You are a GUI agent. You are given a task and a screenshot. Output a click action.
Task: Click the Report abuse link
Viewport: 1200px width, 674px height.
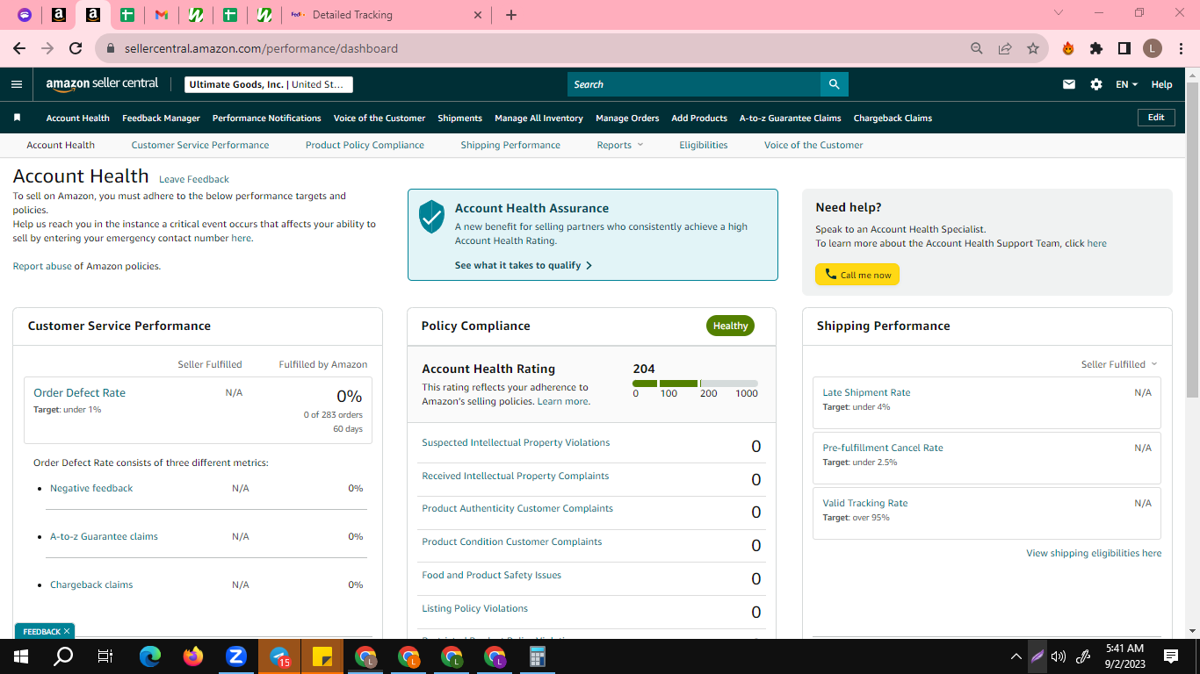(42, 266)
